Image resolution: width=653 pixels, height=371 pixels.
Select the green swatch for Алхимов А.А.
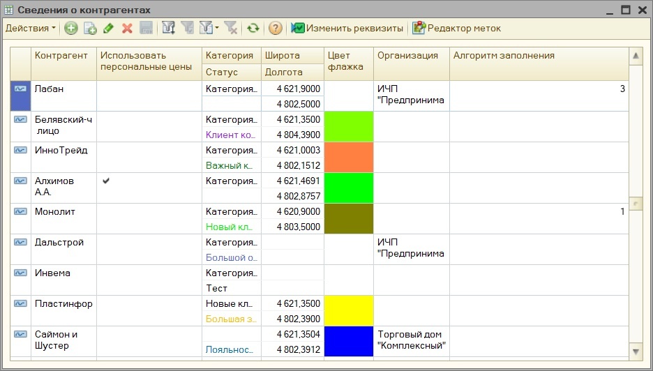[349, 188]
